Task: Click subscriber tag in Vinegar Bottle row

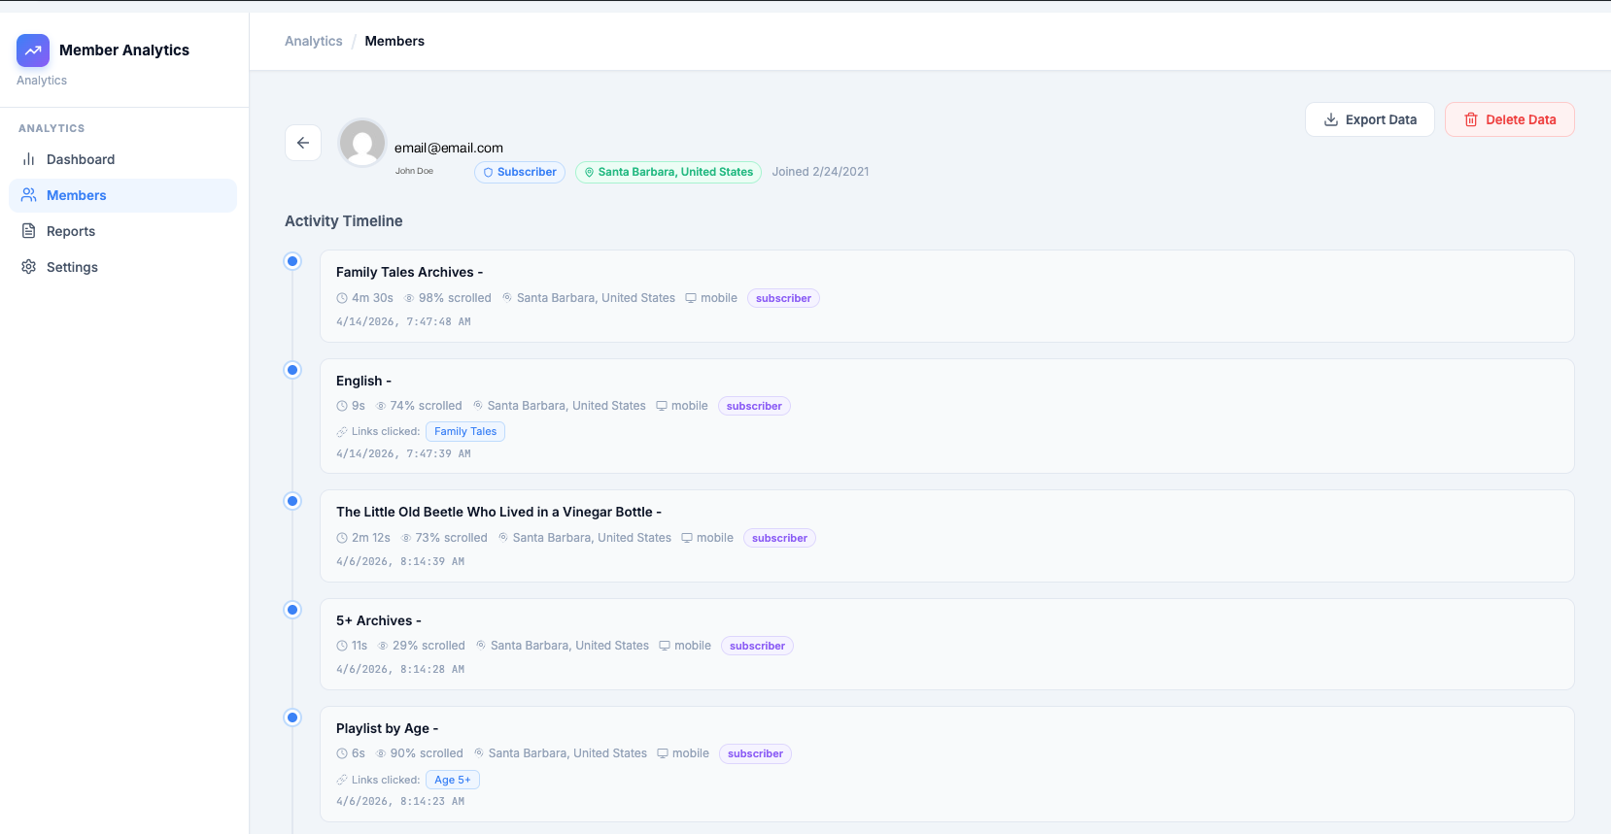Action: 779,538
